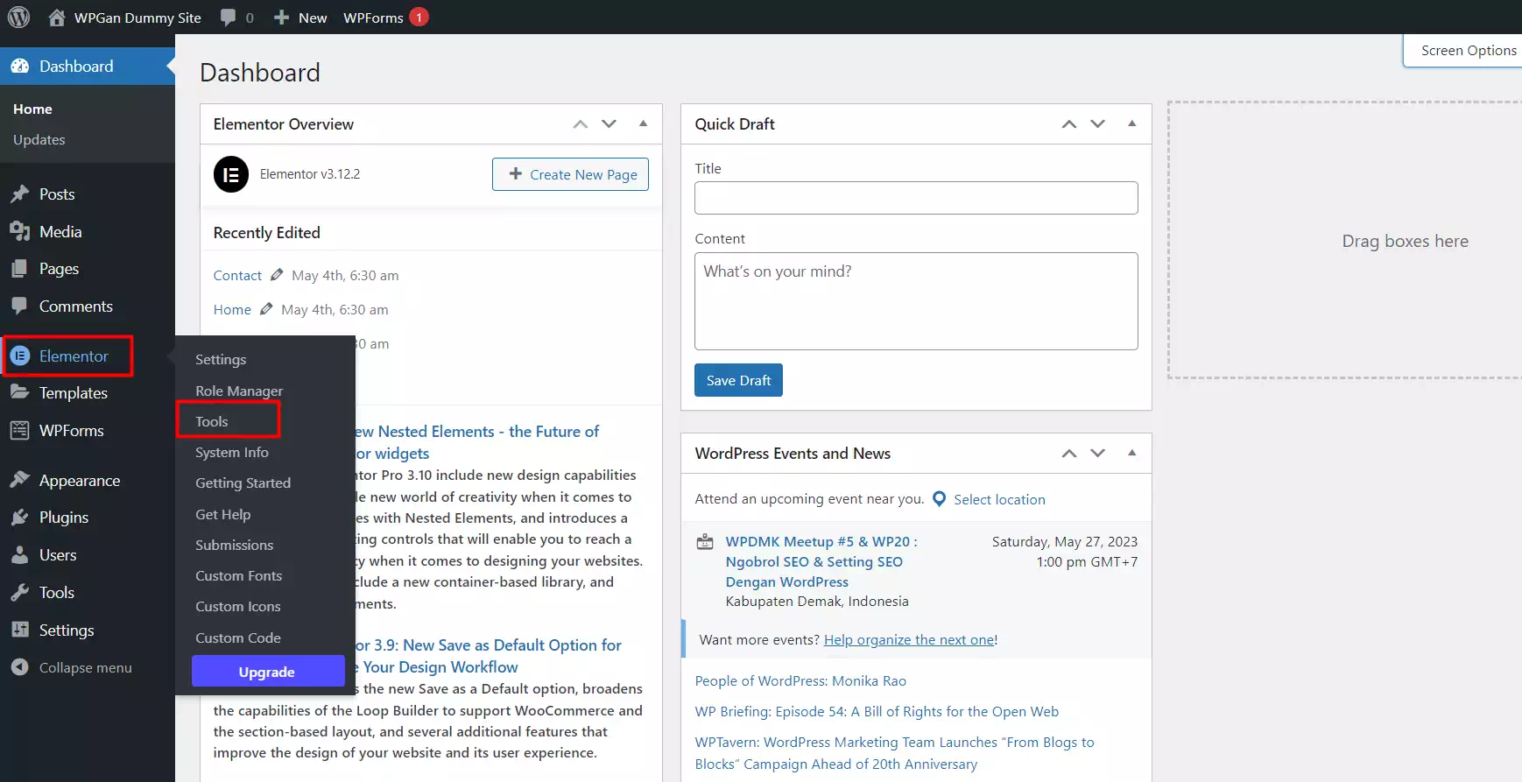
Task: Open Tools in Elementor flyout submenu
Action: tap(212, 422)
